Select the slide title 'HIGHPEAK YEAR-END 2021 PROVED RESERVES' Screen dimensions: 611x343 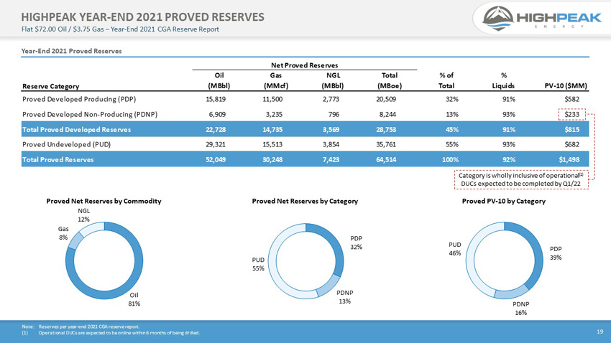142,17
